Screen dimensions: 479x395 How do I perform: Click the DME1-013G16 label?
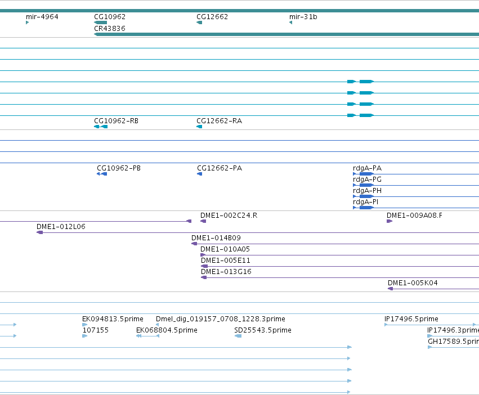[226, 272]
